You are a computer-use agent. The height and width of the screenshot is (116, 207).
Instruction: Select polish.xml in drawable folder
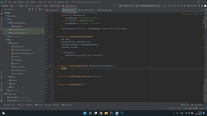(x=16, y=63)
